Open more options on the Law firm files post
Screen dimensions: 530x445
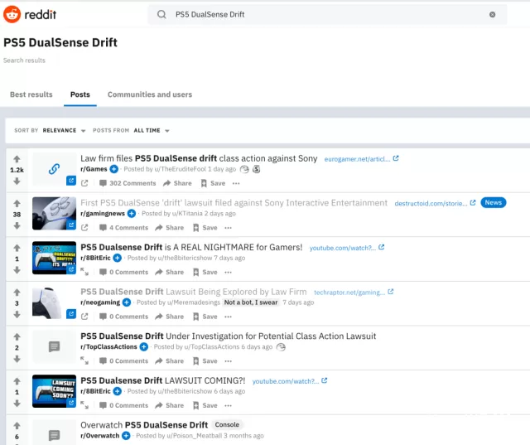(x=236, y=183)
